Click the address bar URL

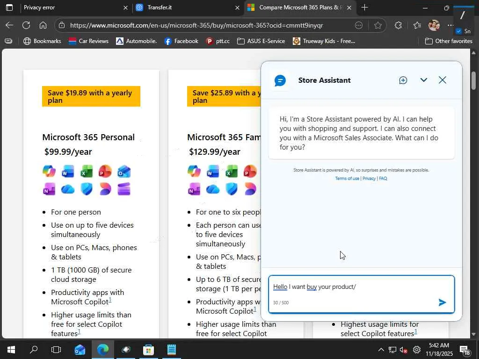click(196, 25)
